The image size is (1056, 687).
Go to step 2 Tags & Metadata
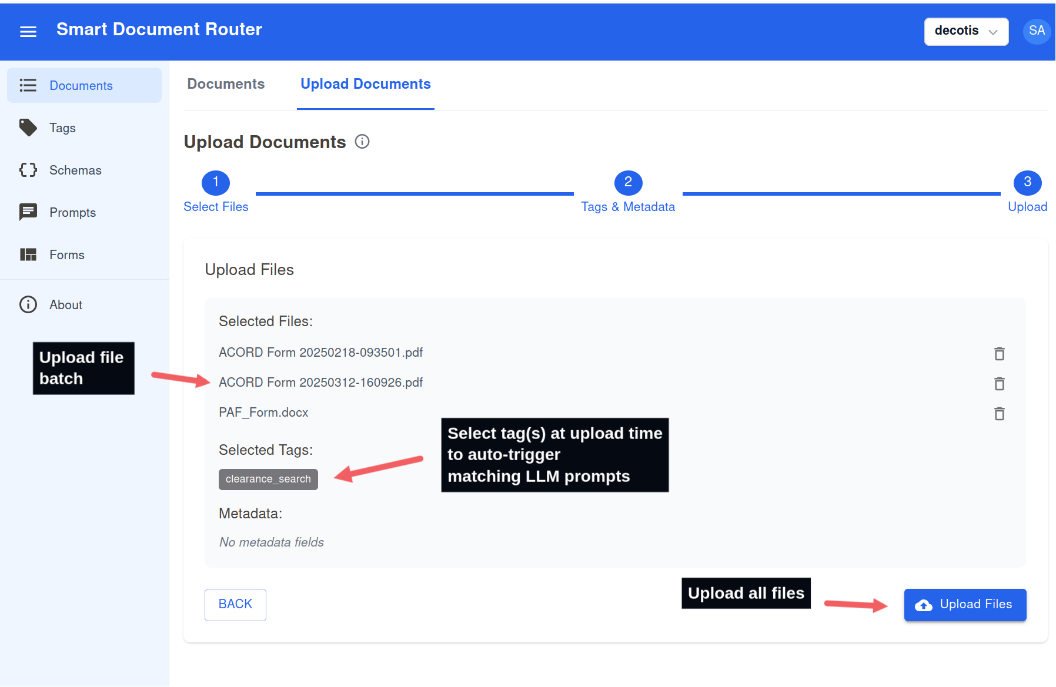click(628, 183)
